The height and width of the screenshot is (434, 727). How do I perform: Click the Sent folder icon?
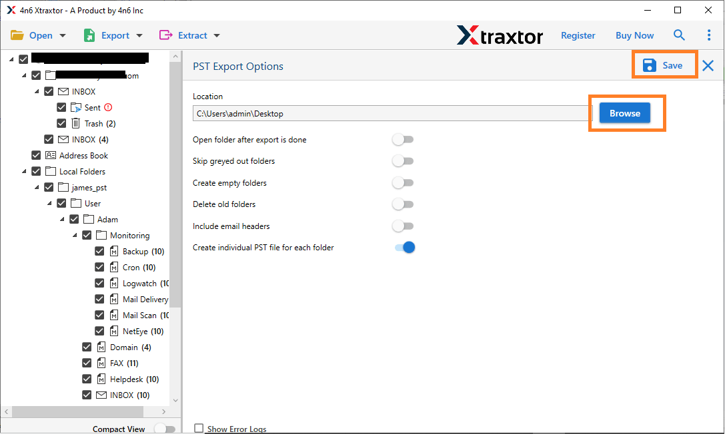click(76, 107)
